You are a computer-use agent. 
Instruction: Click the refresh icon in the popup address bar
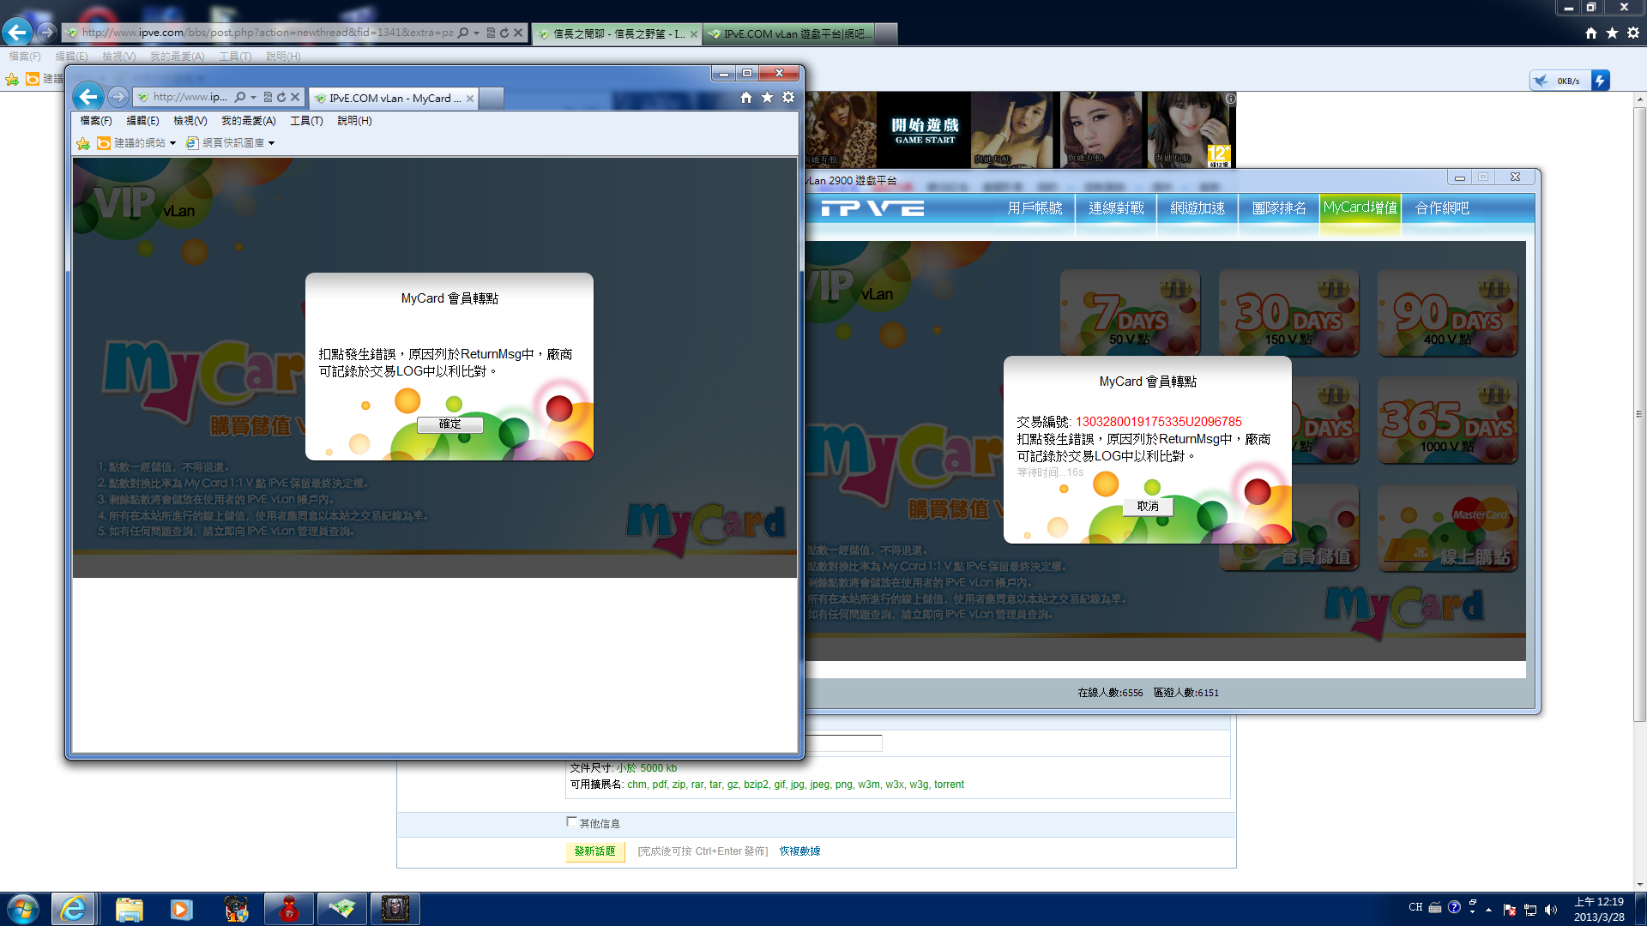[281, 98]
